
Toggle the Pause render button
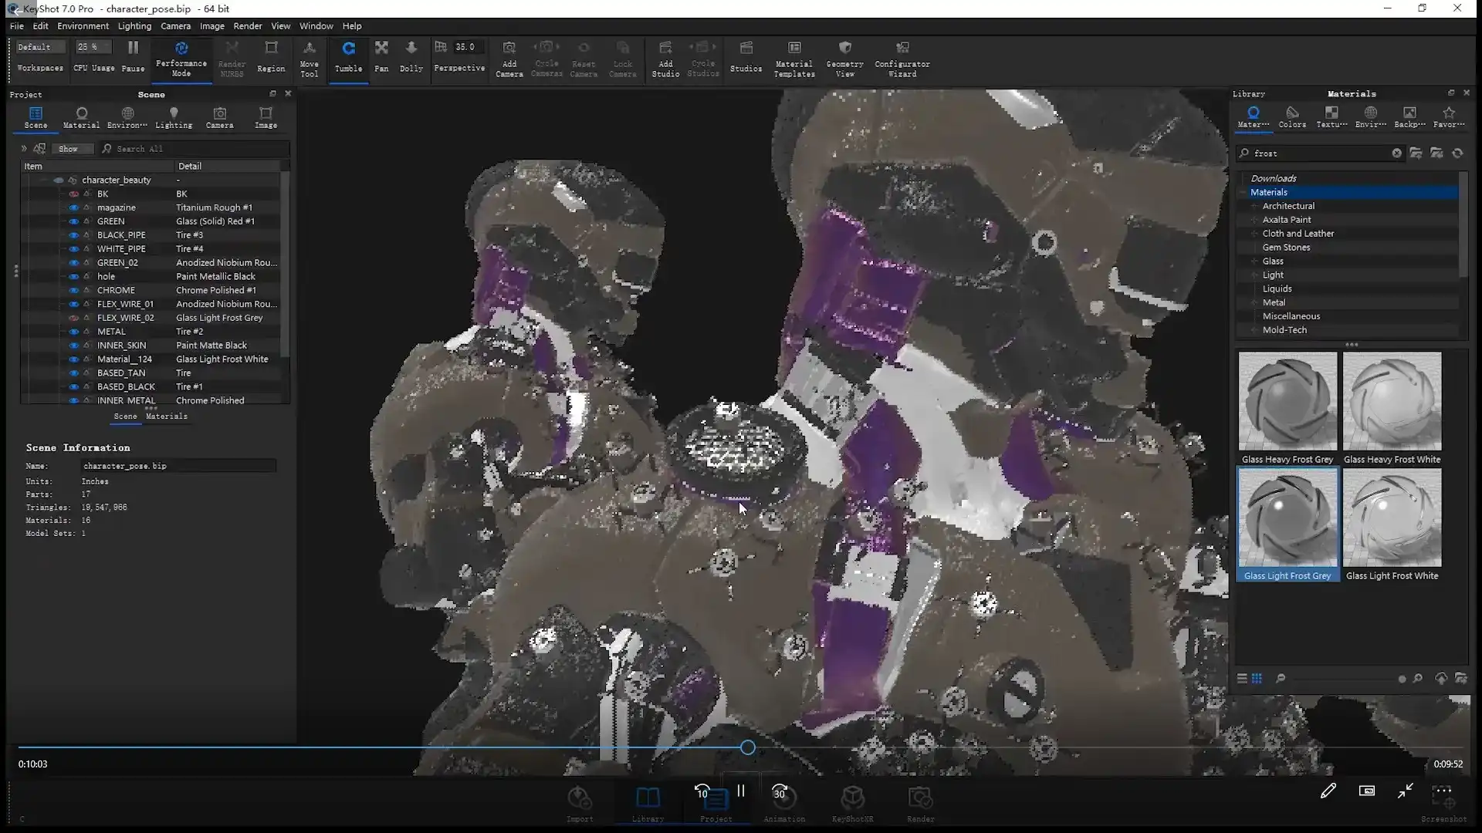[133, 54]
